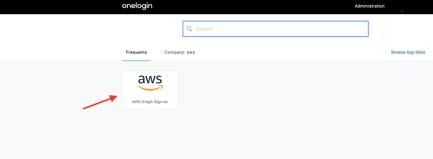The height and width of the screenshot is (159, 433).
Task: Click the Search placeholder text
Action: (x=205, y=29)
